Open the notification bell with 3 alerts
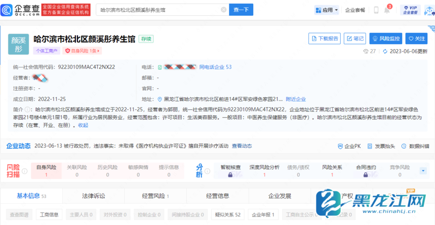 tap(388, 10)
